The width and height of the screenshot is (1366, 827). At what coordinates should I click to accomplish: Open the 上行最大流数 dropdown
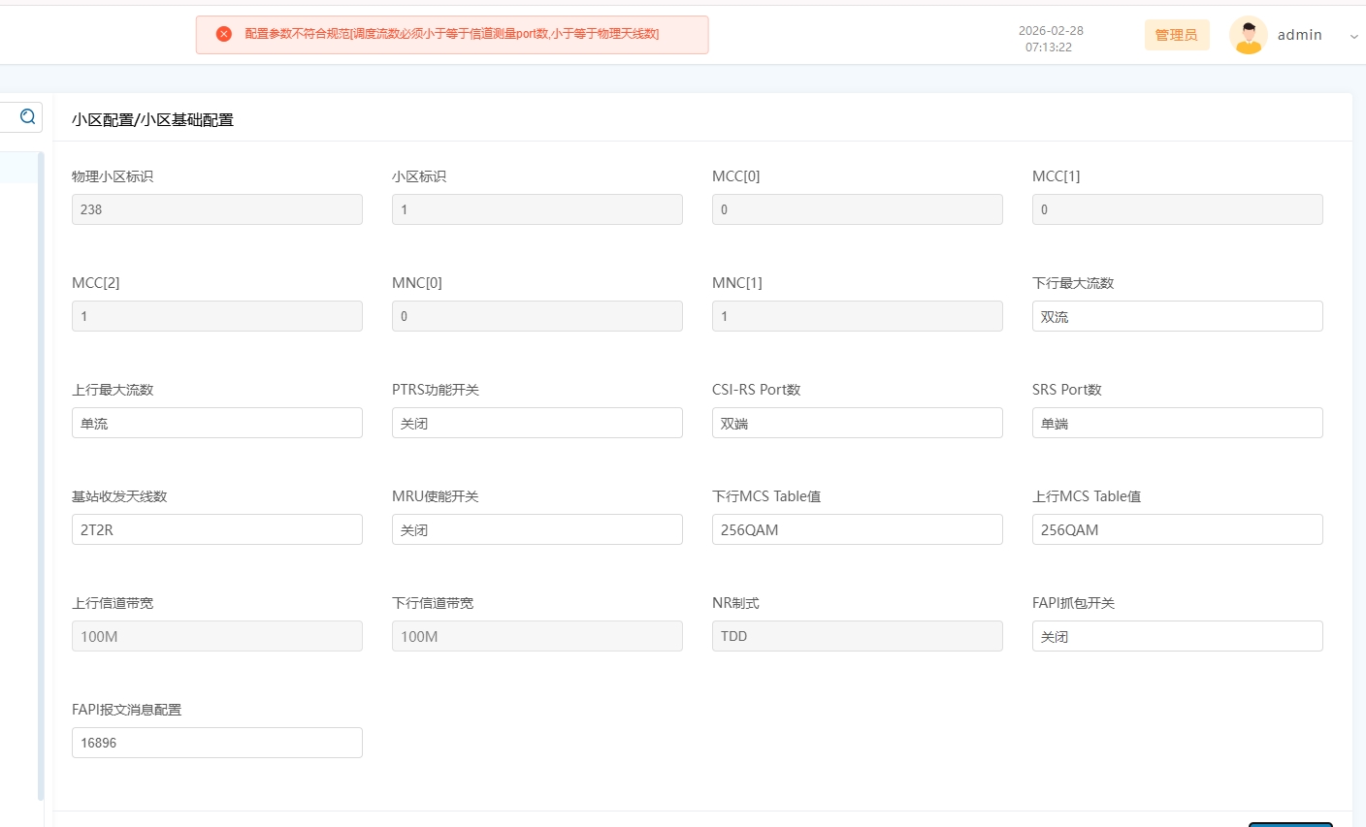tap(216, 423)
